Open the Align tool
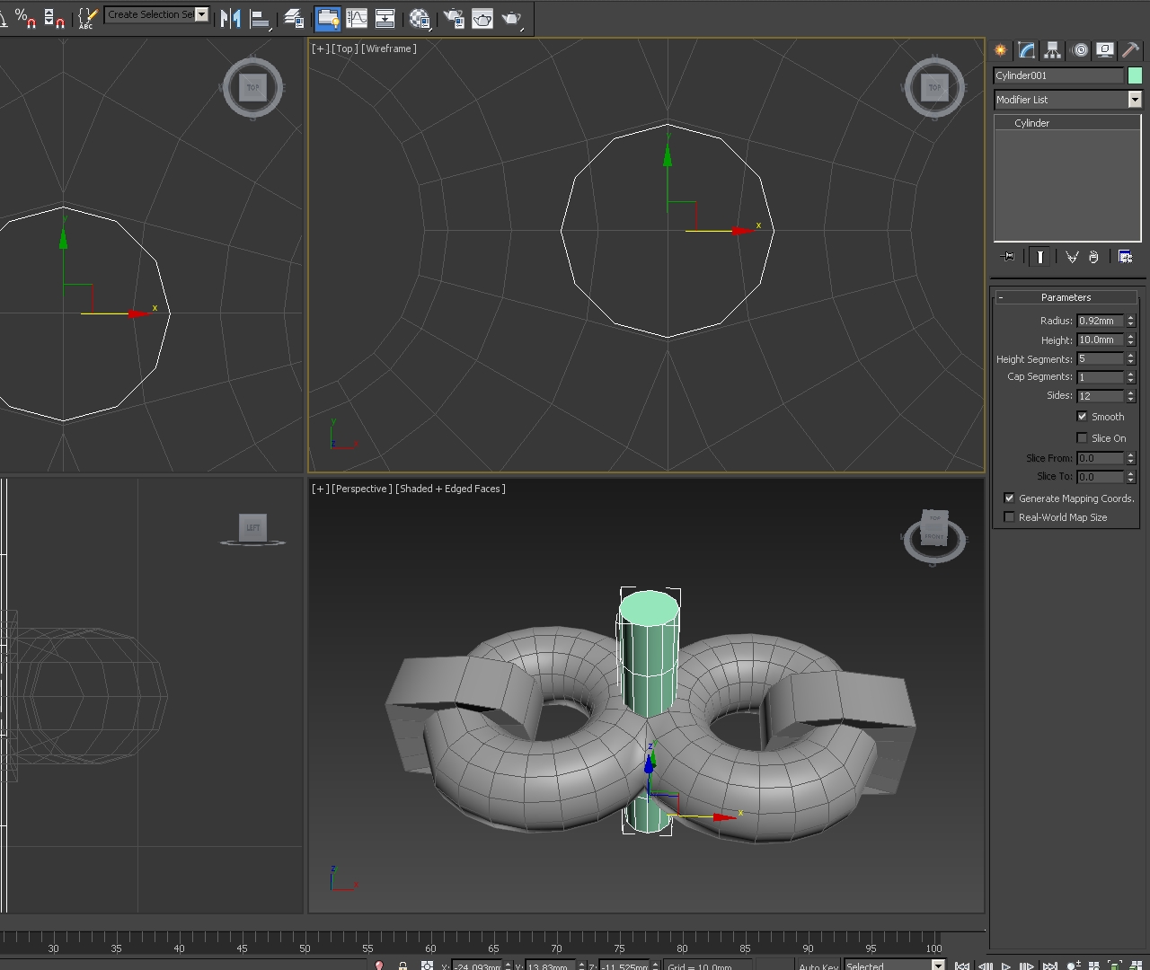 pyautogui.click(x=261, y=18)
